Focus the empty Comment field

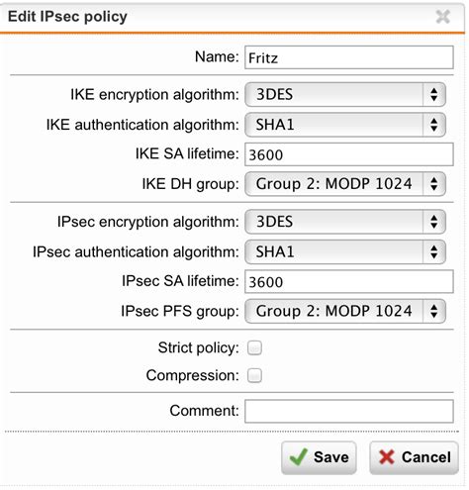point(349,411)
